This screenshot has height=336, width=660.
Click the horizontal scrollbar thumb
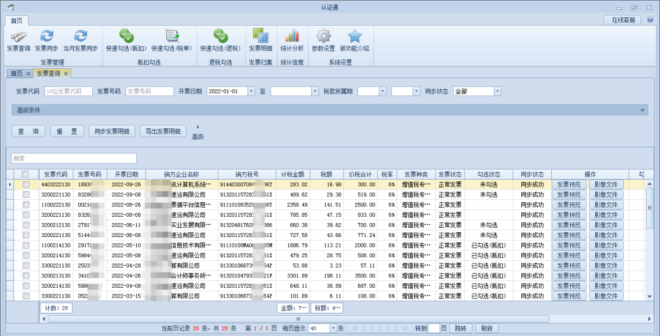click(298, 319)
